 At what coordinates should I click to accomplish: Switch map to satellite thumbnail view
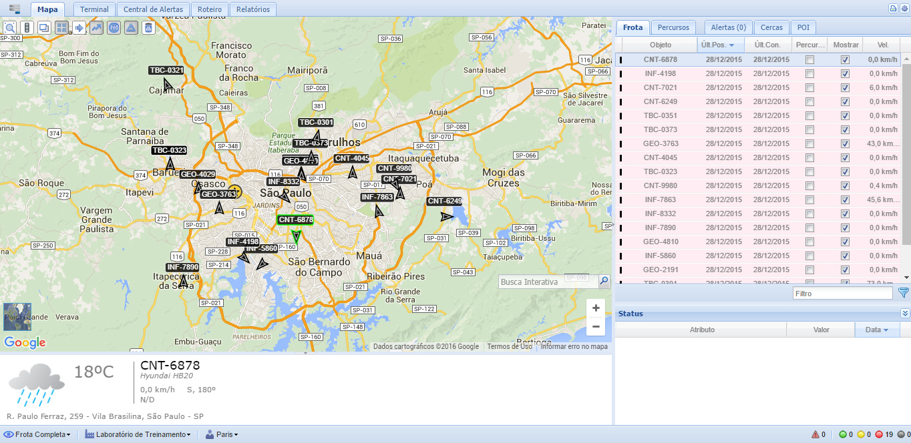(17, 317)
